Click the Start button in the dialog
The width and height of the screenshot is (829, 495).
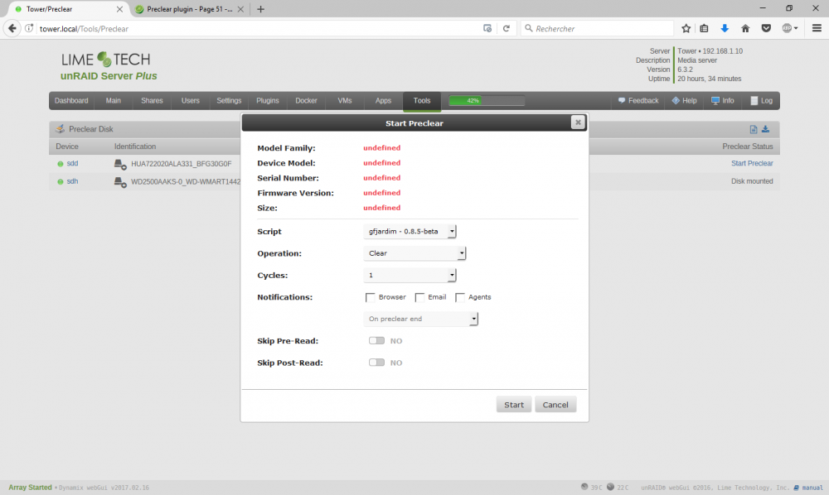pyautogui.click(x=514, y=404)
